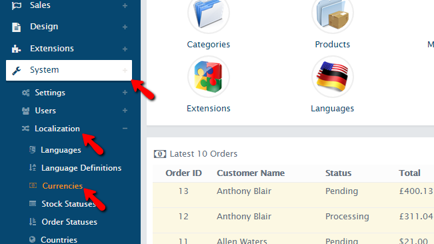Click the £400.13 total
The image size is (434, 244).
point(416,191)
